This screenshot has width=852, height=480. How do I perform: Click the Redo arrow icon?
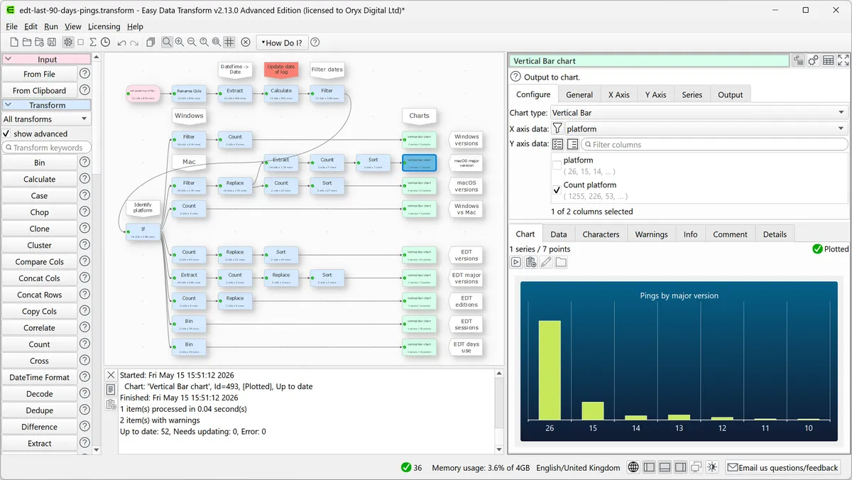coord(134,43)
